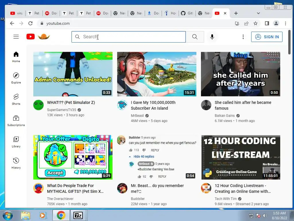Open Tech With Tim channel avatar
The image size is (294, 221).
click(x=206, y=188)
